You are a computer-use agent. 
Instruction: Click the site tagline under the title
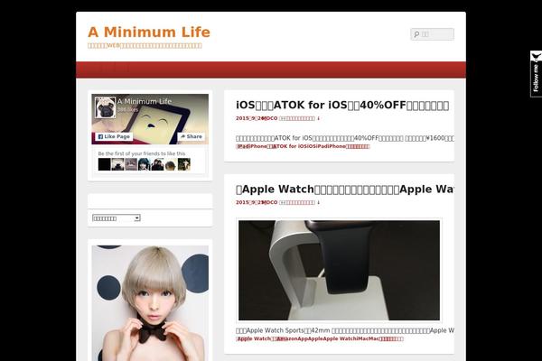click(145, 45)
